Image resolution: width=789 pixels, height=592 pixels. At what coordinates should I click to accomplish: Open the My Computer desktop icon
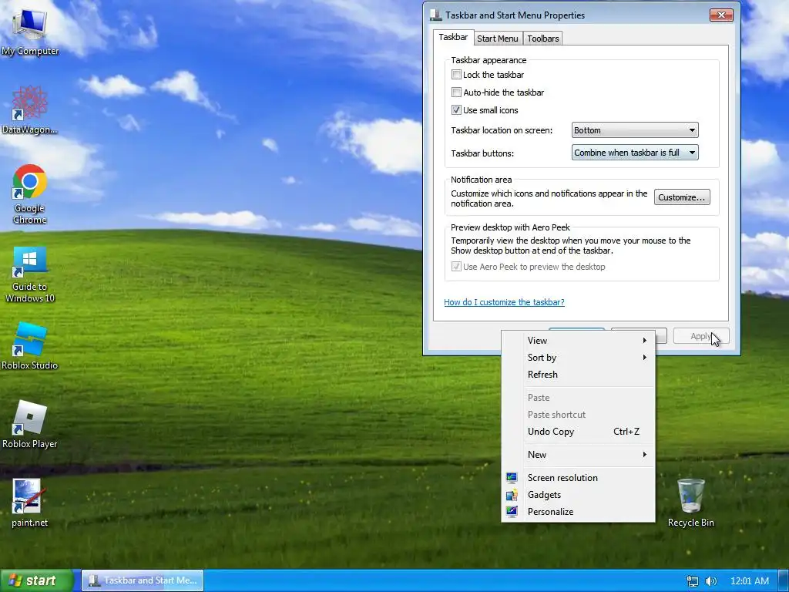[x=30, y=32]
